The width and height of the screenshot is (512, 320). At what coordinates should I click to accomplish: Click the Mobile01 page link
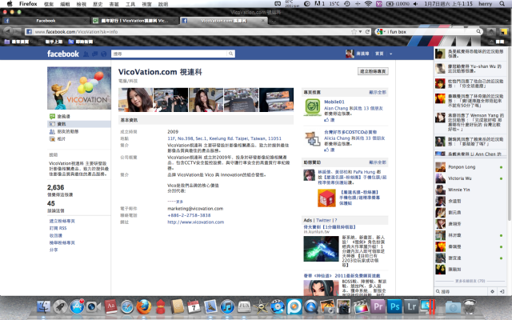[x=334, y=102]
